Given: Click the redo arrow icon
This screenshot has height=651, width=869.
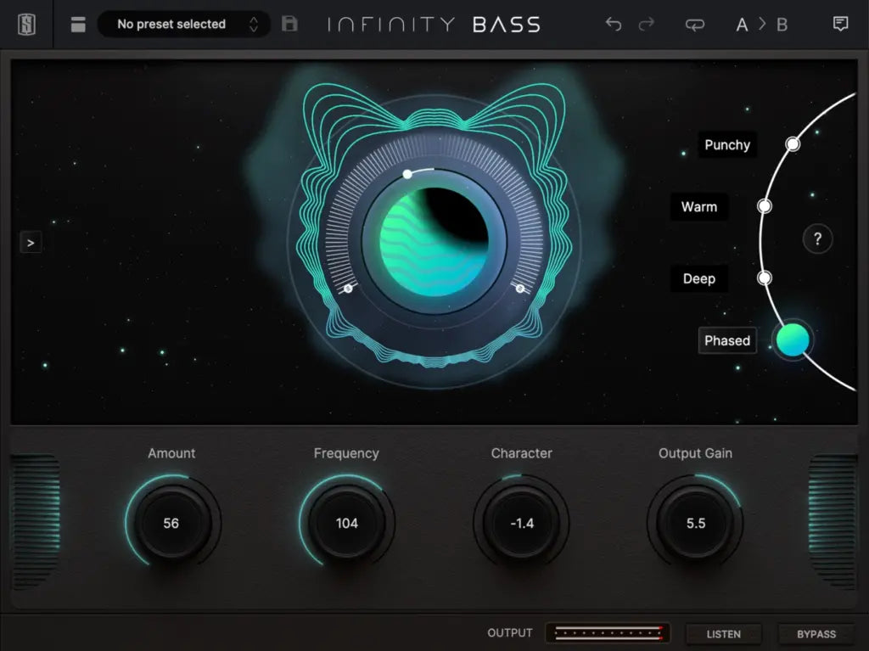Looking at the screenshot, I should [x=647, y=25].
